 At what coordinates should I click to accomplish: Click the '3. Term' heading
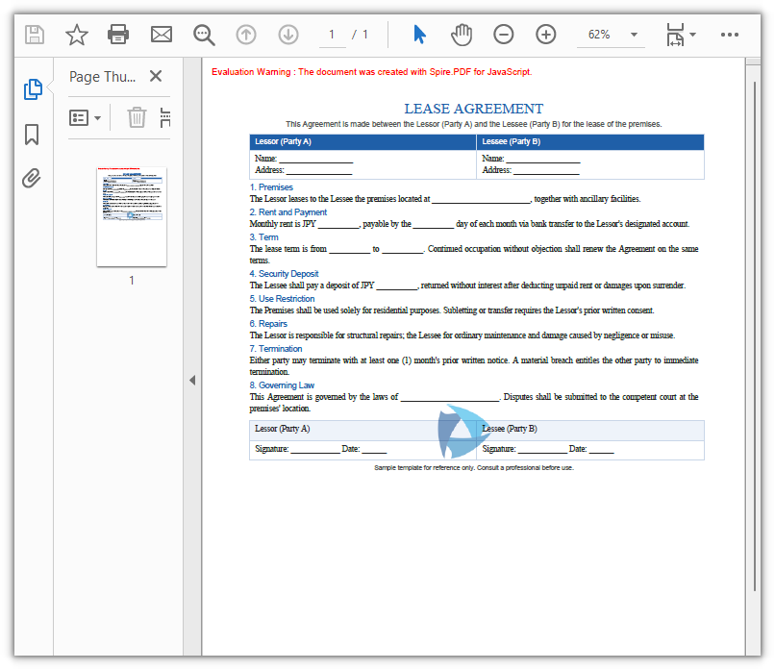pos(263,237)
